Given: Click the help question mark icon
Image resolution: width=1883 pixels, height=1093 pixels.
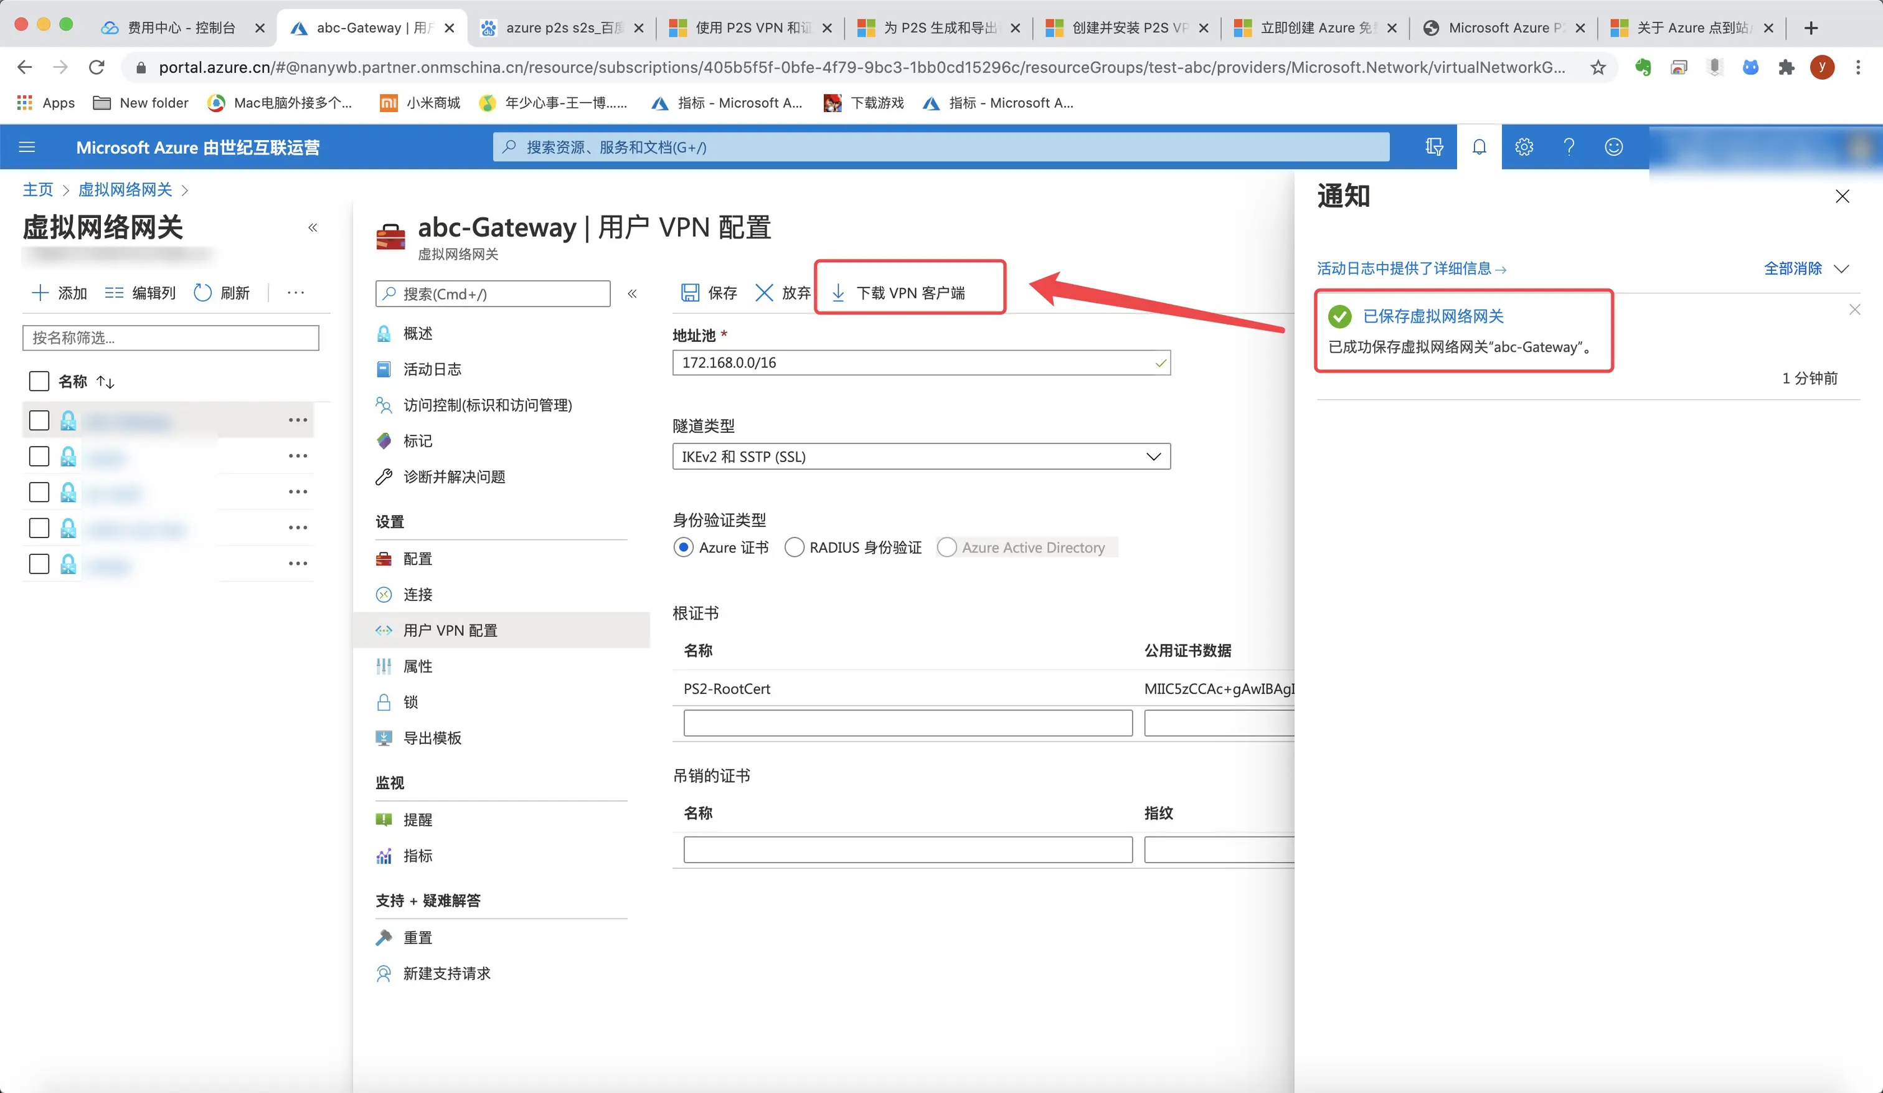Looking at the screenshot, I should 1569,147.
